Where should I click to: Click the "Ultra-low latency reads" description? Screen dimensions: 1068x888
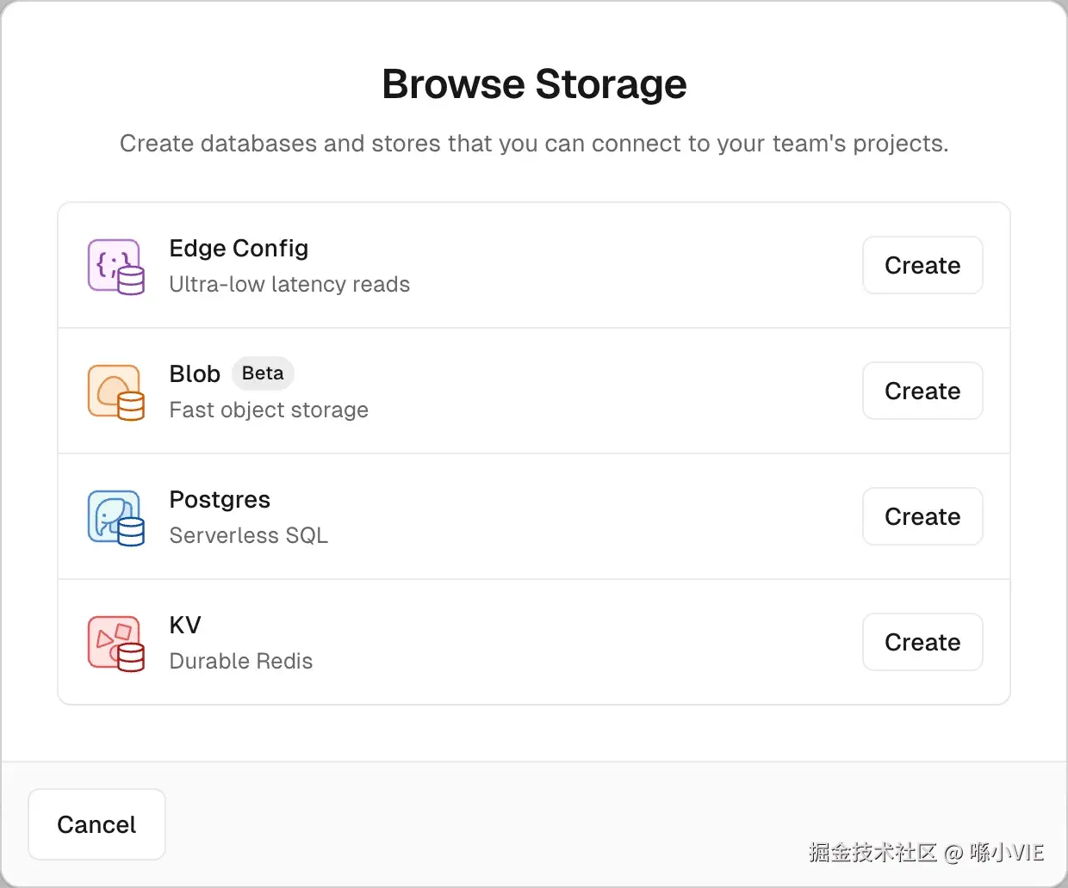pos(289,285)
